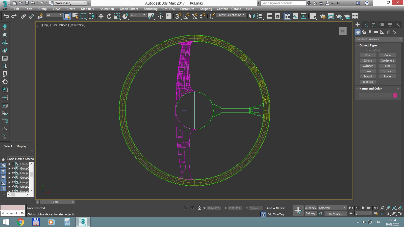The image size is (404, 227).
Task: Click the 0 / 100 time slider
Action: (55, 202)
